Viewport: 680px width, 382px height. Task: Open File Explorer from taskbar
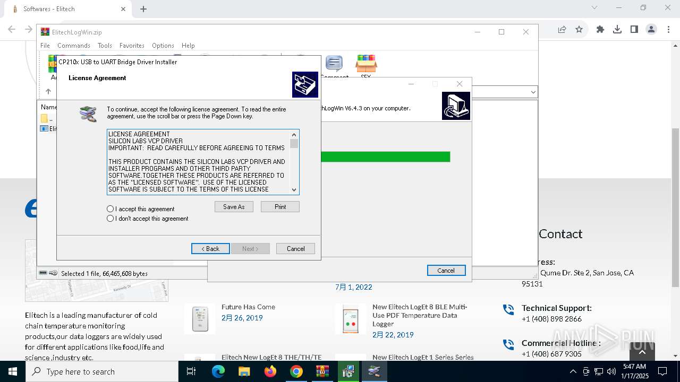coord(244,371)
